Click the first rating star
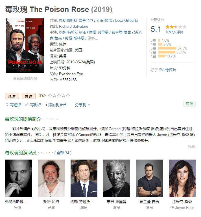201x217 pixels. click(50, 96)
